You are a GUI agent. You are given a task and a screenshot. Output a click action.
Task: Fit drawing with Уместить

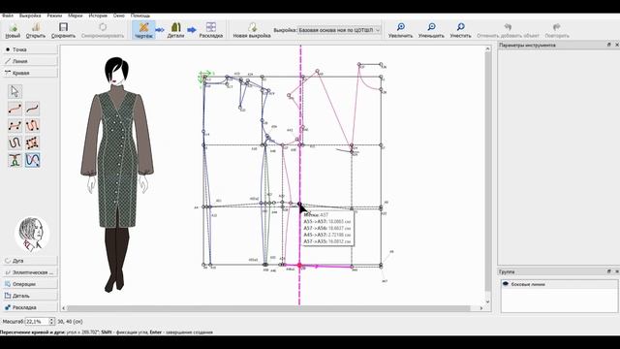click(461, 30)
